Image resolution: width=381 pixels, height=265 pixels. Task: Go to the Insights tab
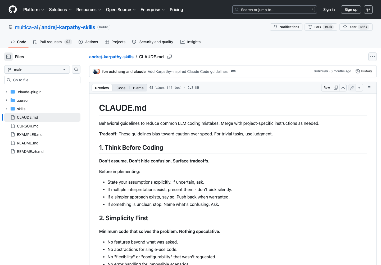pyautogui.click(x=190, y=42)
